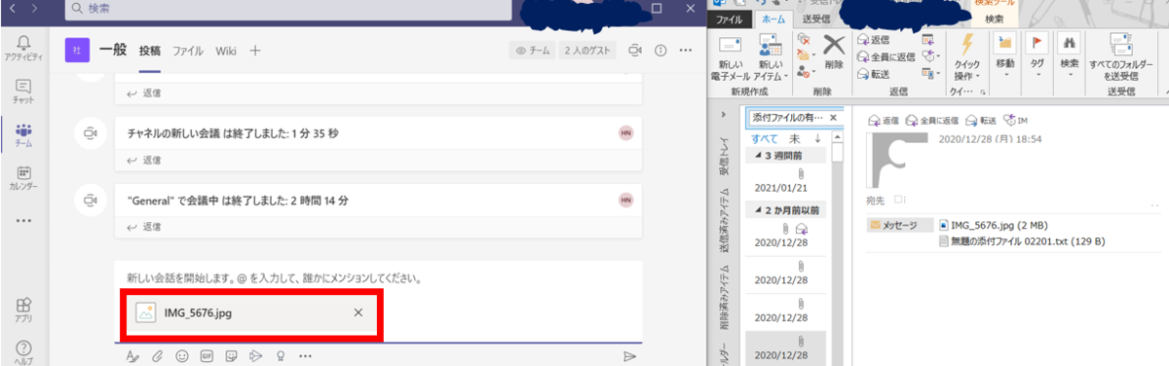Open Chat in Teams sidebar

click(23, 91)
